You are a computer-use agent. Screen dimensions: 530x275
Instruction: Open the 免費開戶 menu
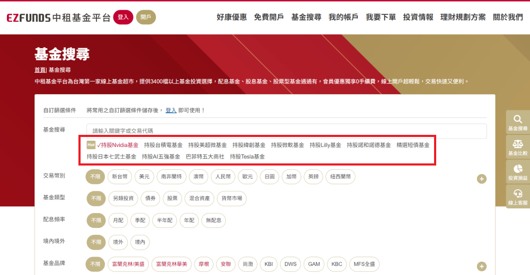coord(269,17)
